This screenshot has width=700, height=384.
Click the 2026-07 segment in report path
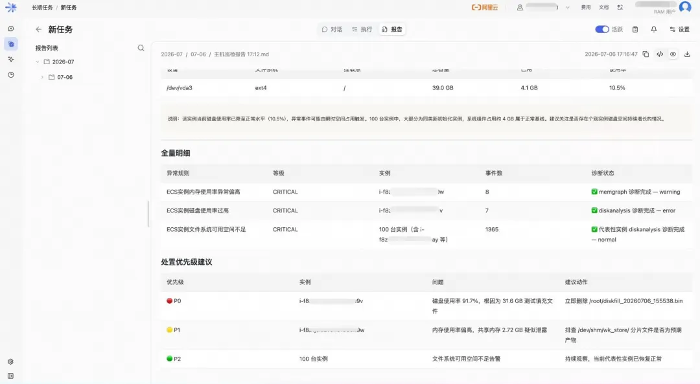tap(172, 54)
